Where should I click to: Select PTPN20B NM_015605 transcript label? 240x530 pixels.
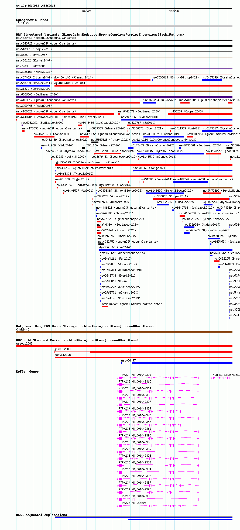coord(132,503)
